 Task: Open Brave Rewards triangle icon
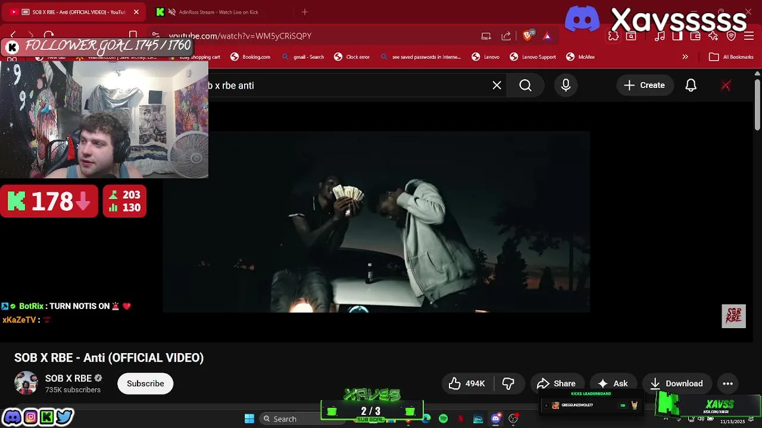pos(547,36)
